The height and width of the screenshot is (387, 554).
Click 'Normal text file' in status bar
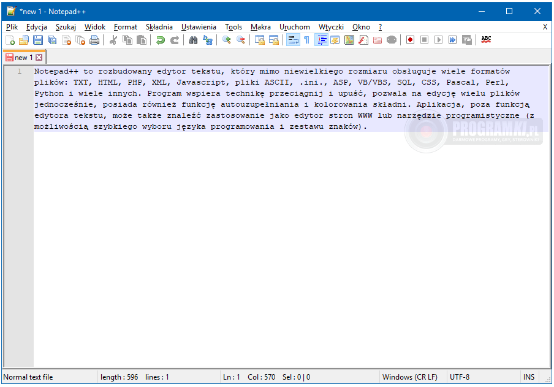tap(28, 377)
